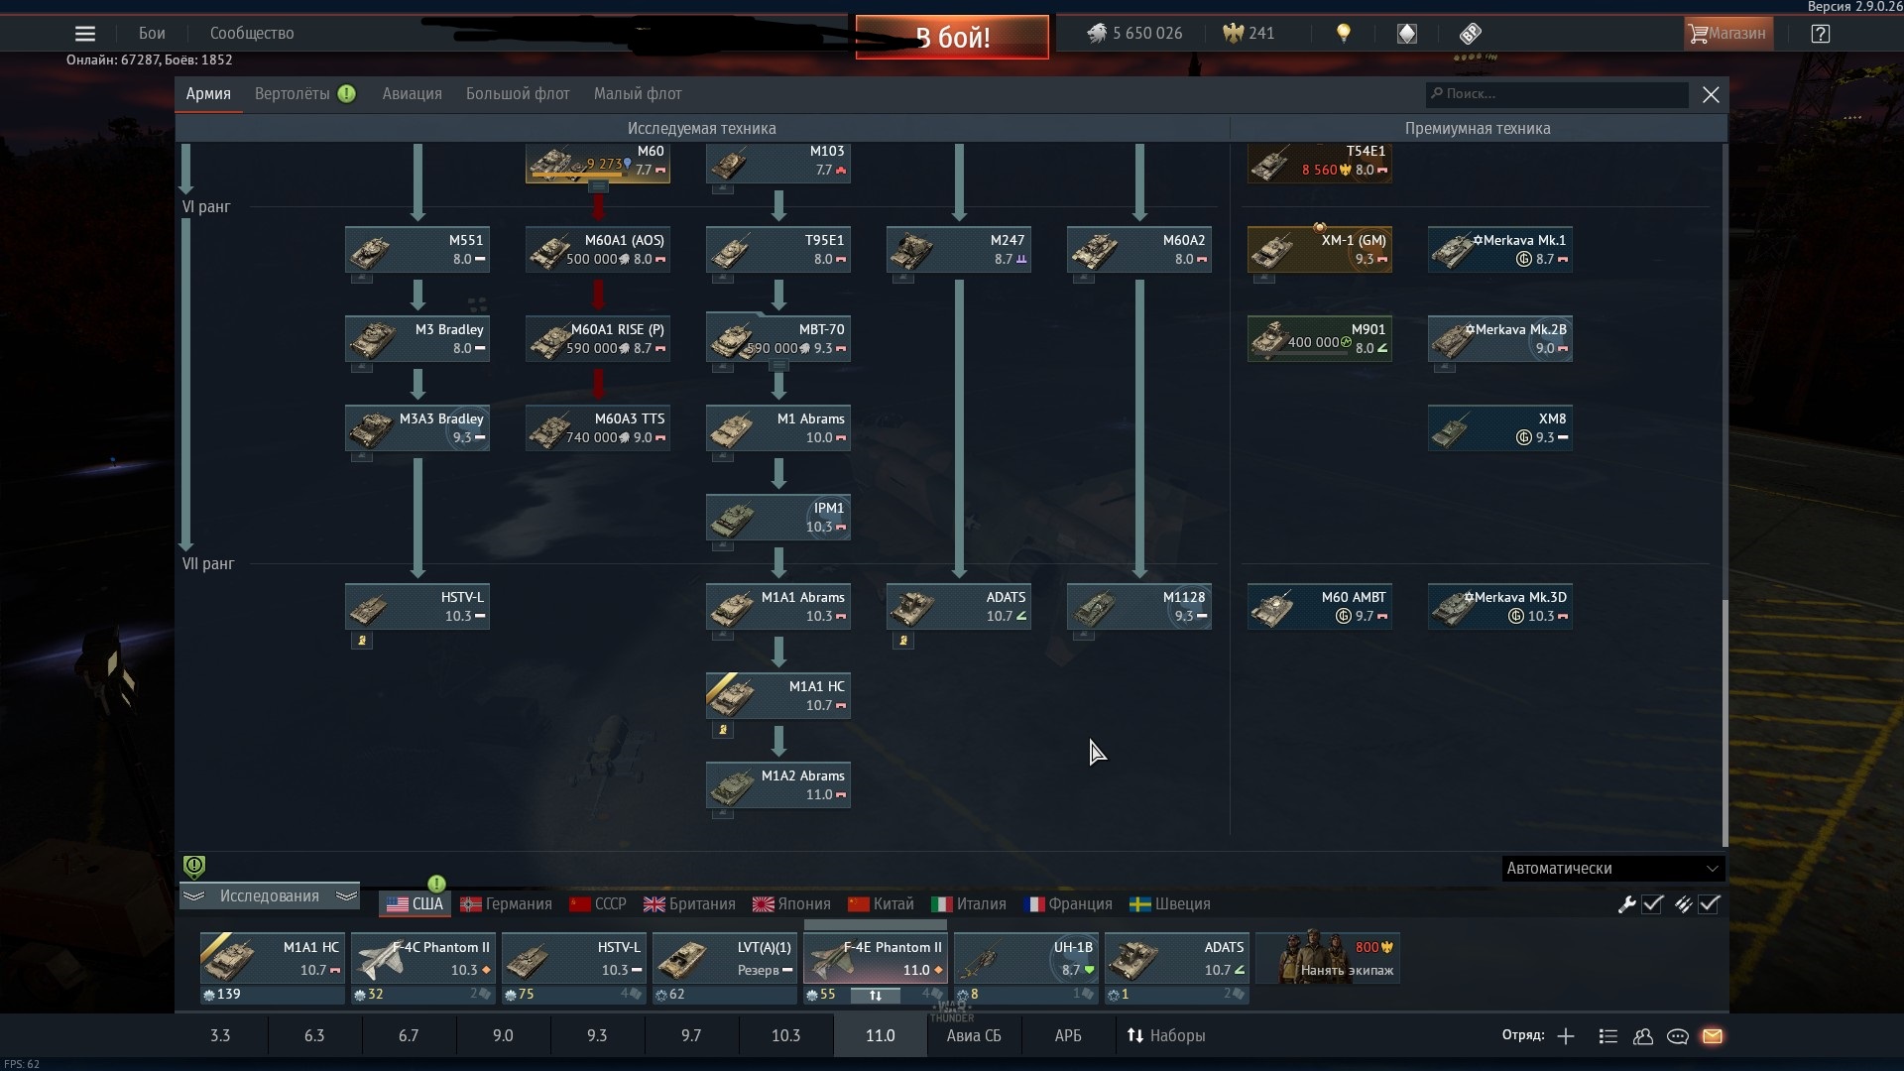Select the 11.0 battle rating preset
1904x1071 pixels.
point(880,1036)
